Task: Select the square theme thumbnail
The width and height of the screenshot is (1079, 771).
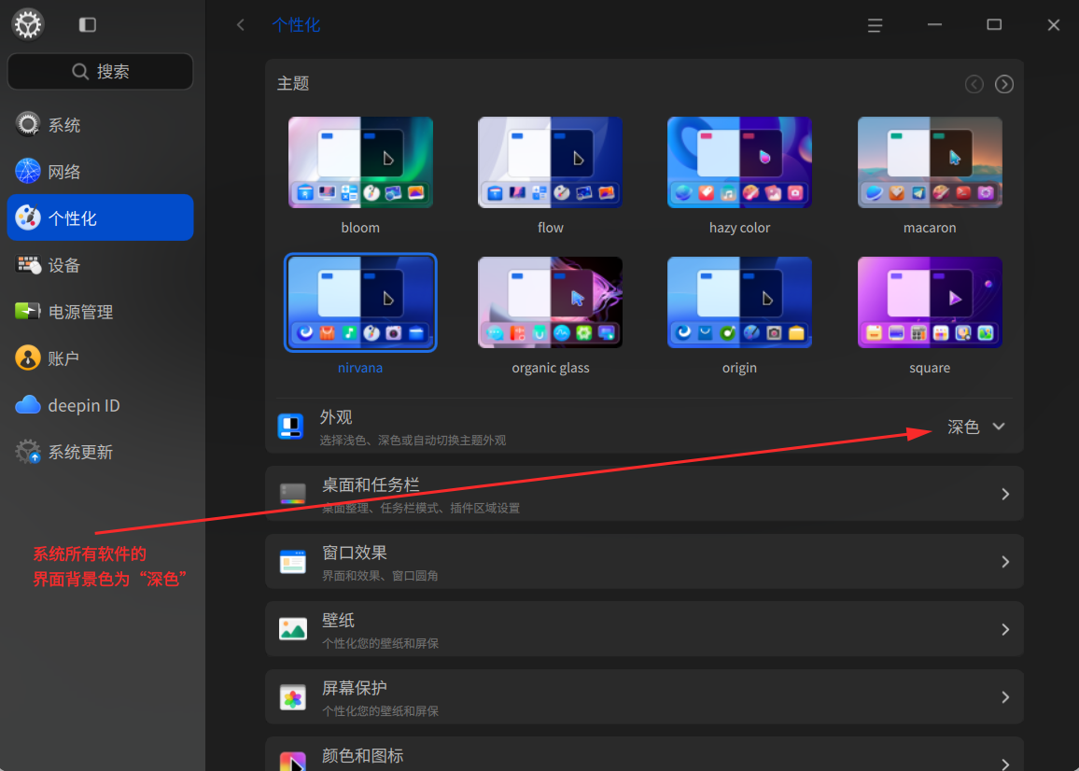Action: [930, 302]
